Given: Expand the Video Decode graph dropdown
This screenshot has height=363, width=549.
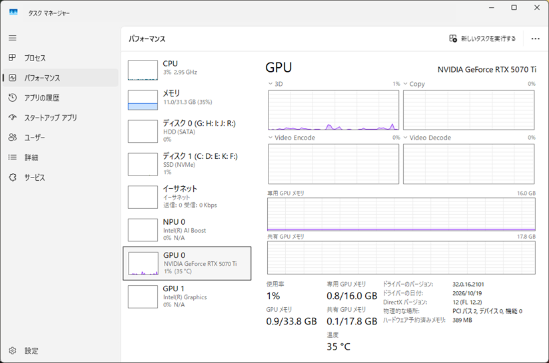Looking at the screenshot, I should [x=406, y=138].
